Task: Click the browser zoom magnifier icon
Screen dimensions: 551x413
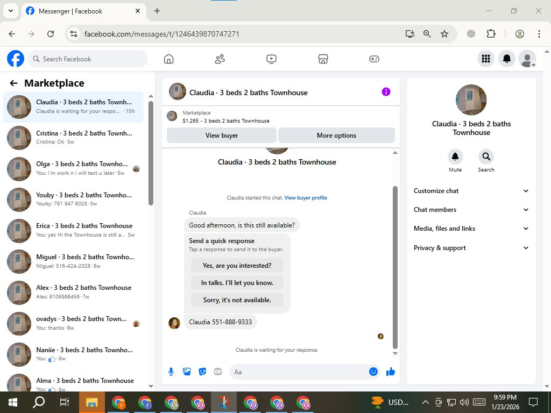Action: 427,34
